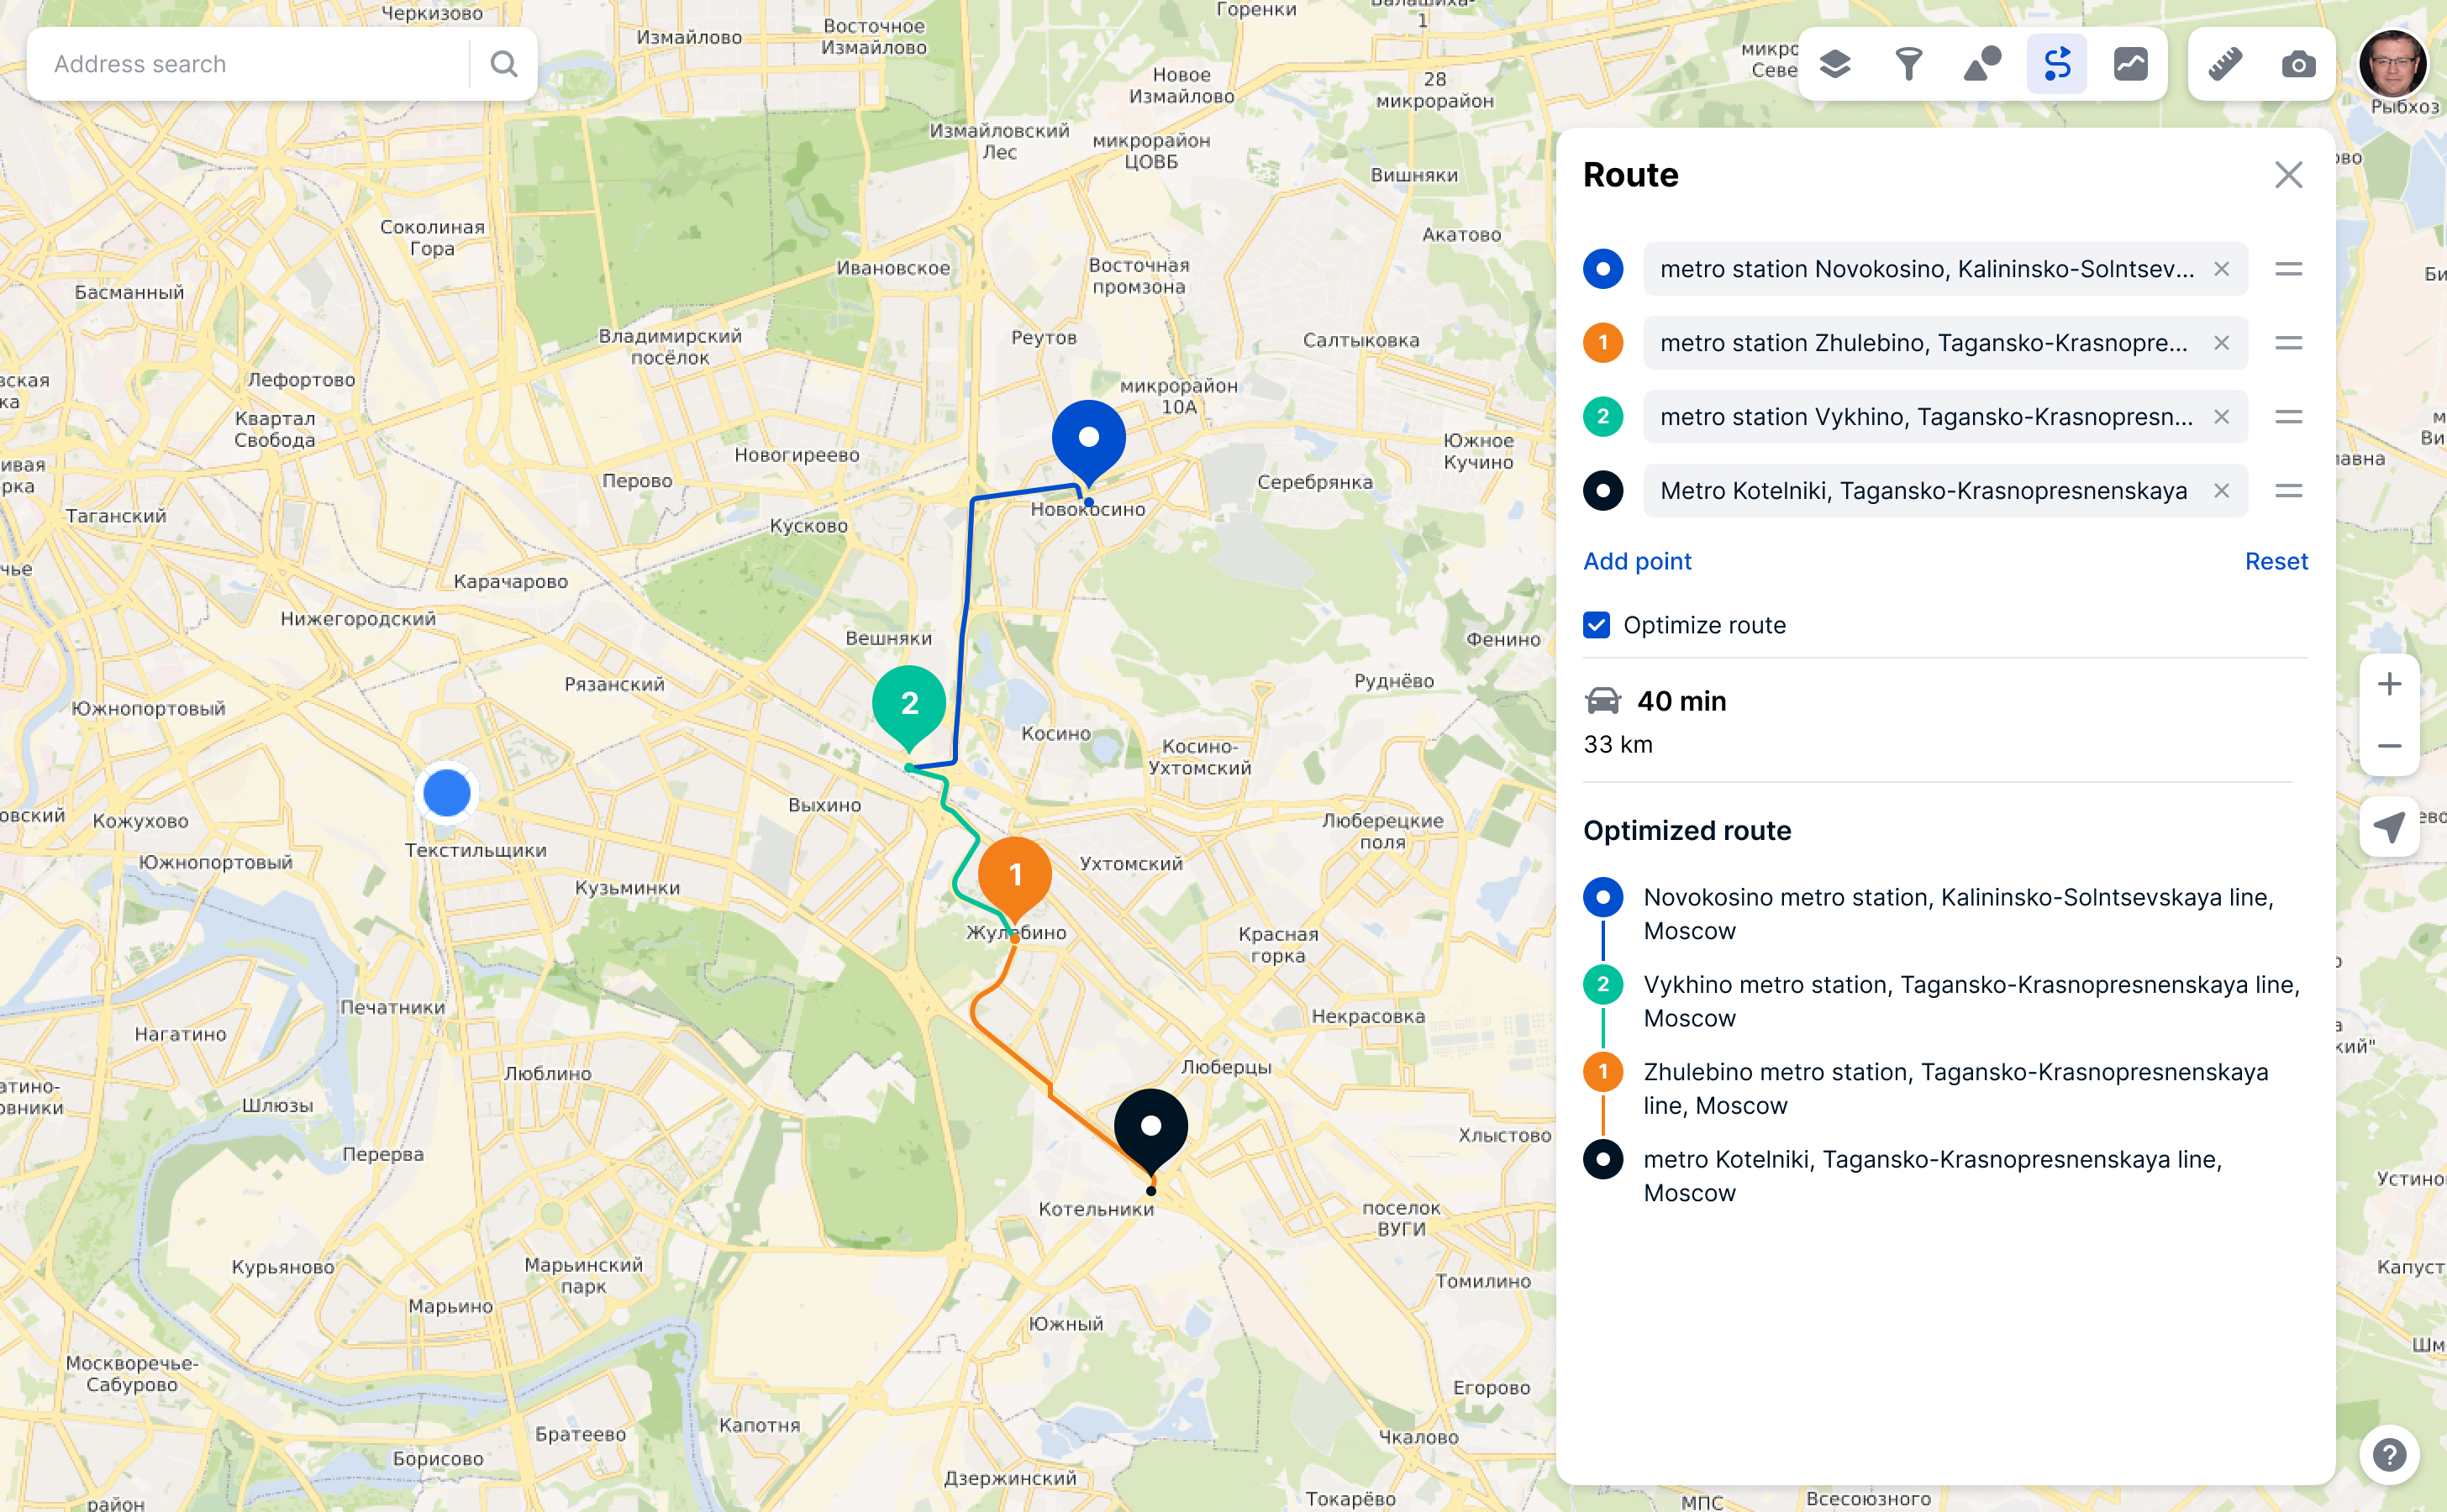Open the analytics chart tool
Screen dimensions: 2447x1512
click(x=2131, y=64)
